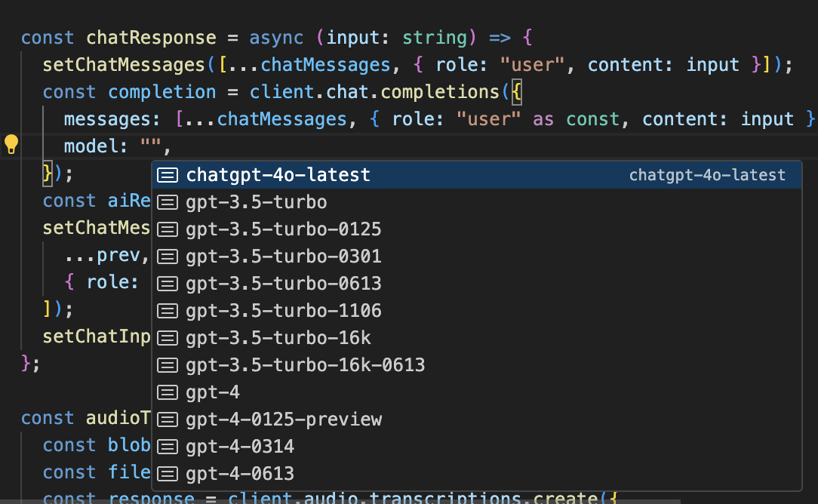Click the highlighted opening brace after completions(

[516, 92]
